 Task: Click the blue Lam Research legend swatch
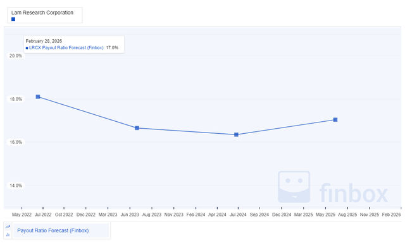pos(13,19)
